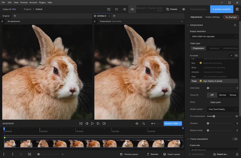The width and height of the screenshot is (241, 158).
Task: Open the Preview queue
Action: coord(129,154)
